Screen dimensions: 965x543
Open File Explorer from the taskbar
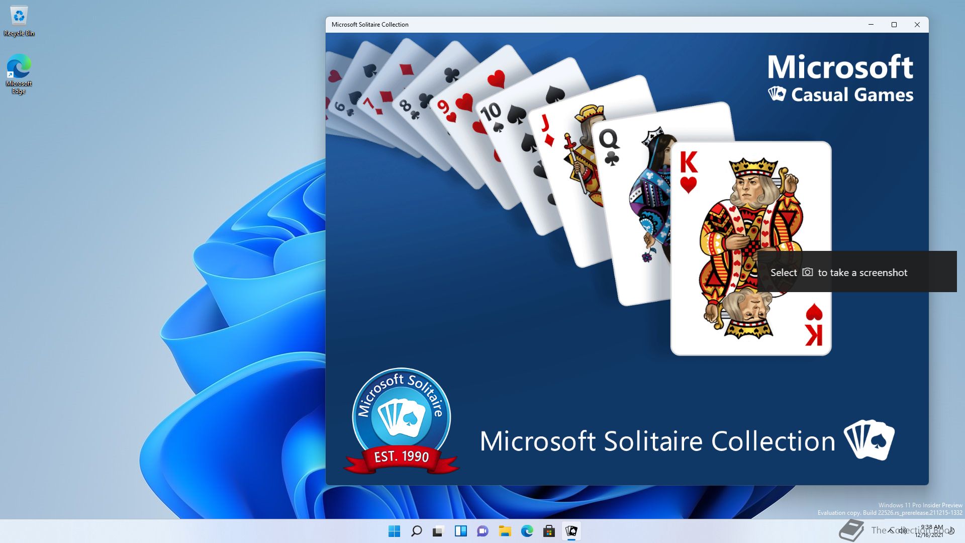(505, 531)
